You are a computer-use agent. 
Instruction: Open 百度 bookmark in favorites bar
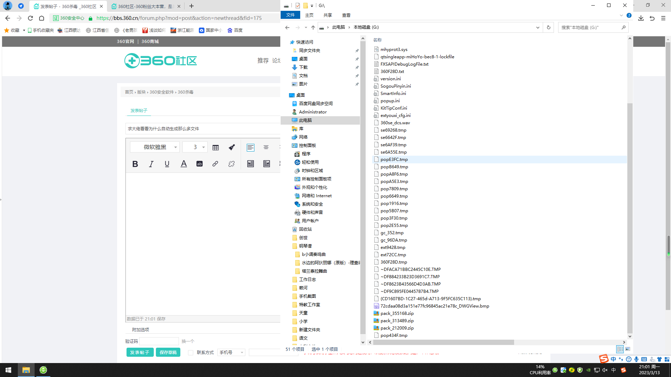coord(235,30)
